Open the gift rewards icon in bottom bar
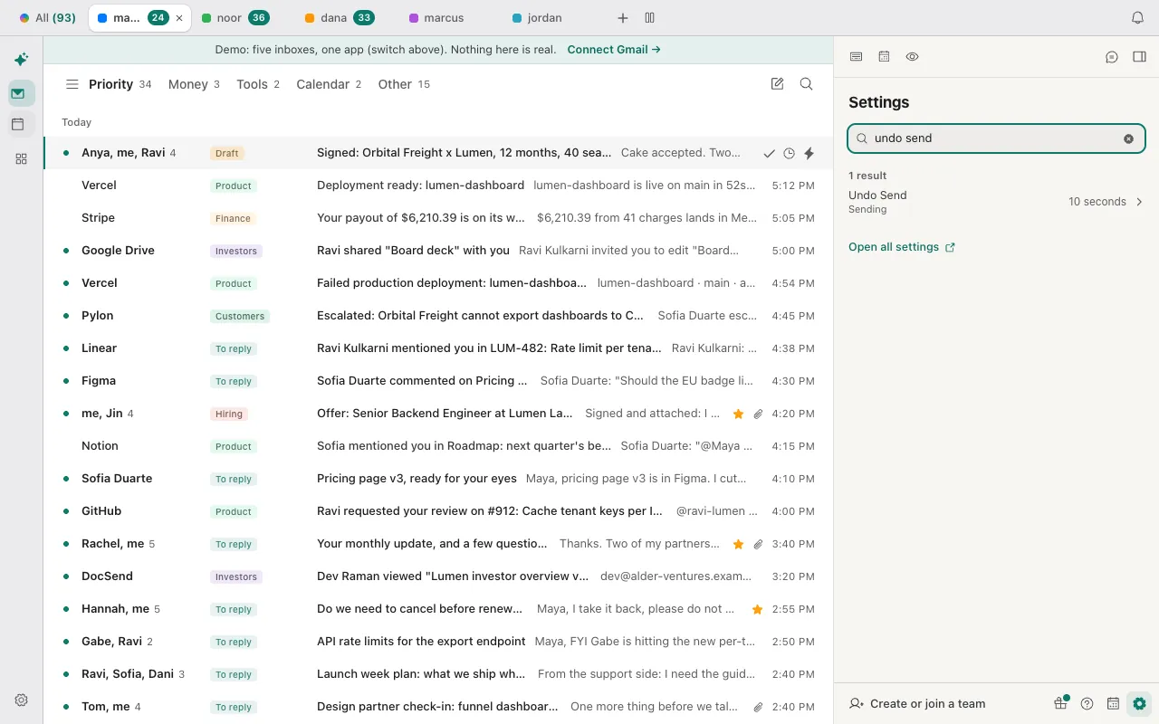1159x724 pixels. click(x=1060, y=703)
